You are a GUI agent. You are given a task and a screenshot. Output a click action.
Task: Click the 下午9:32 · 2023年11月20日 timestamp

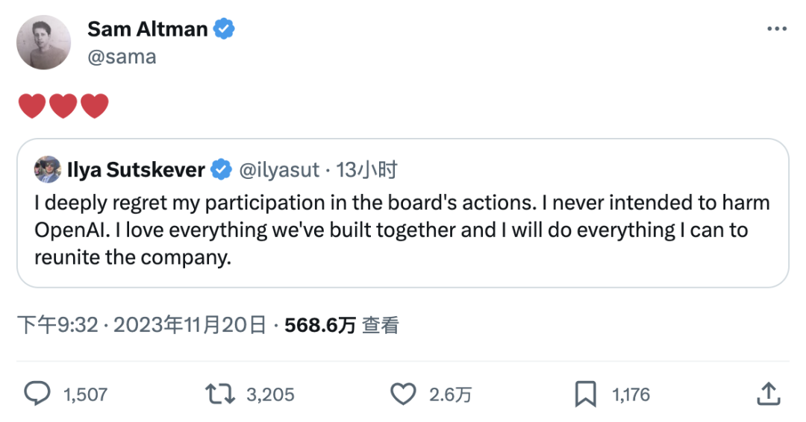pyautogui.click(x=142, y=325)
